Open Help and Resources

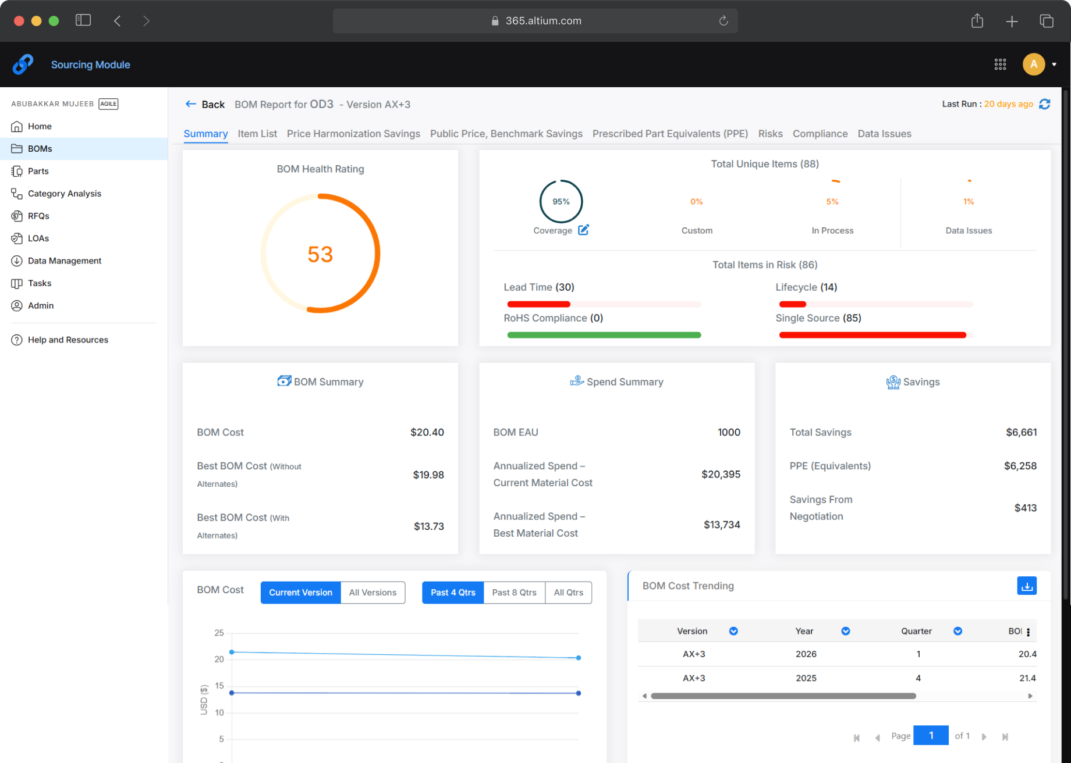coord(68,340)
